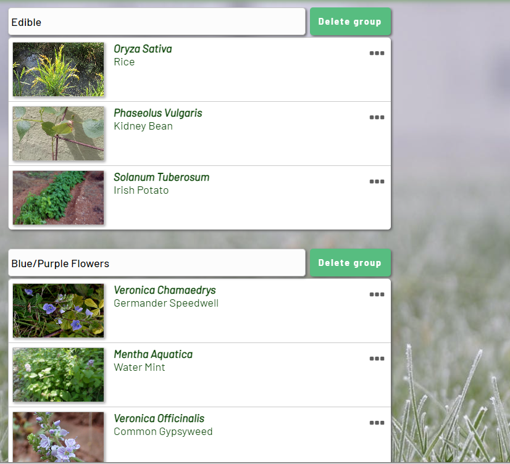Click the Kidney Bean plant photo
The height and width of the screenshot is (464, 510).
(x=59, y=133)
